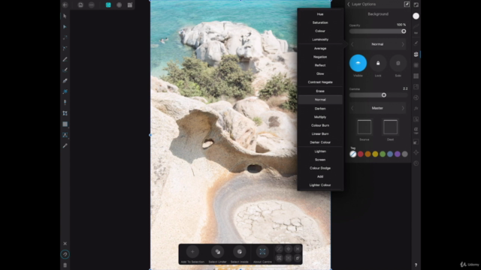
Task: Choose Luminosity blend mode
Action: tap(320, 40)
